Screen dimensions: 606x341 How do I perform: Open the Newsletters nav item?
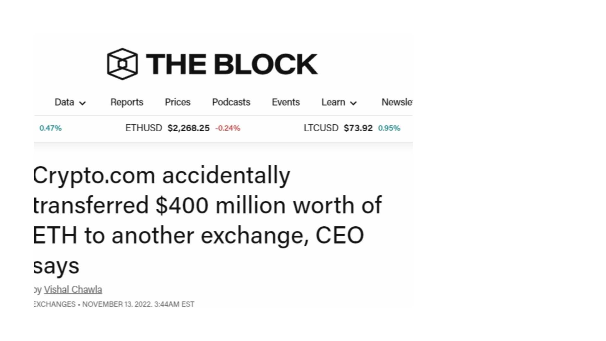click(x=397, y=102)
